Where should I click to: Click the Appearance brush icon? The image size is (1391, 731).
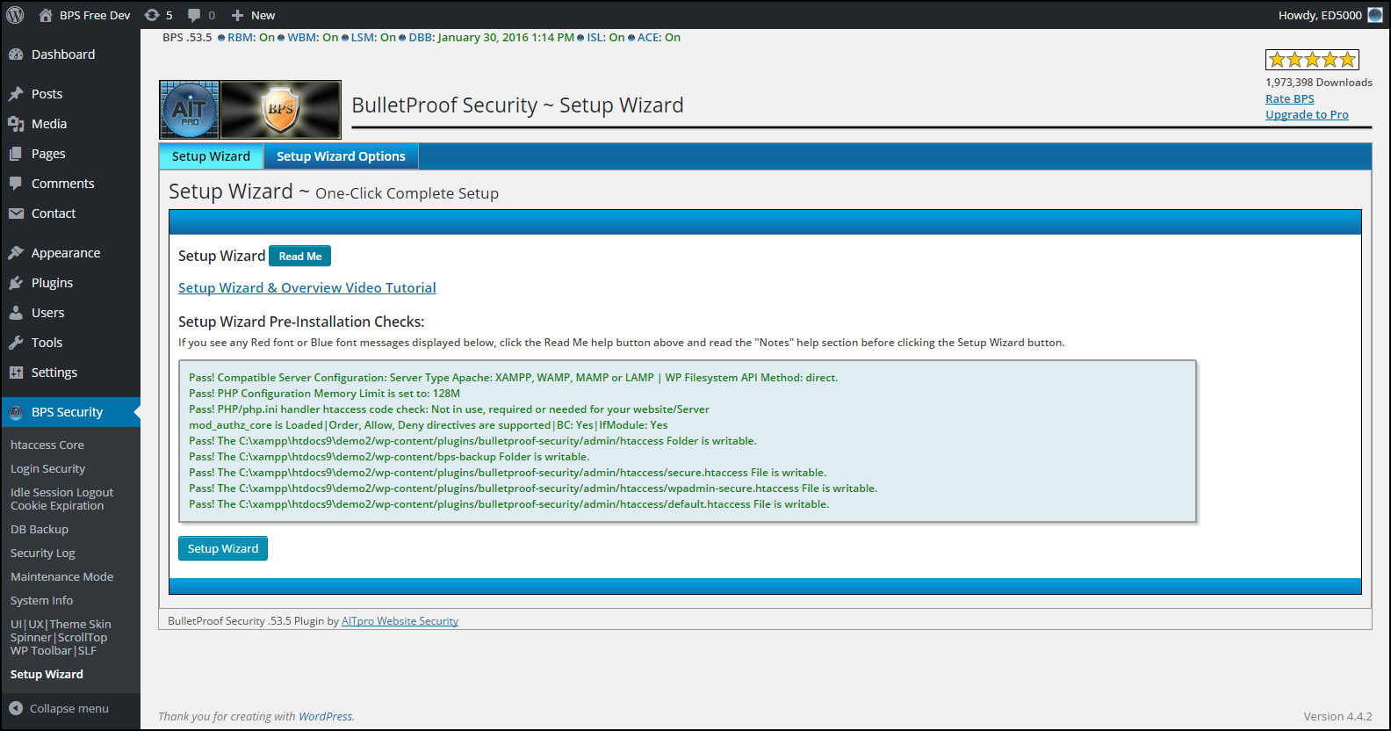16,253
